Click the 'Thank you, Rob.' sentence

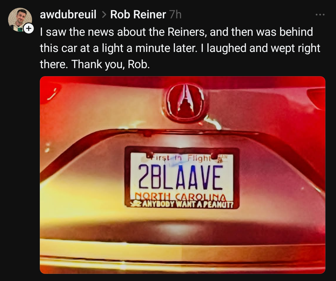pyautogui.click(x=110, y=64)
